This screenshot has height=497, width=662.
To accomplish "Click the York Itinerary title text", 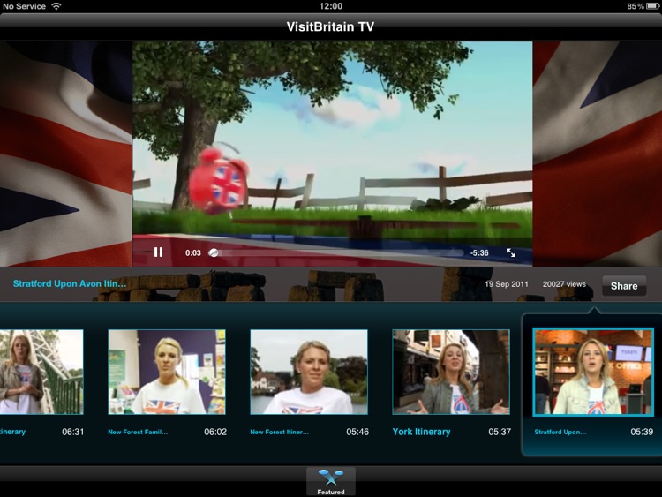I will tap(421, 432).
